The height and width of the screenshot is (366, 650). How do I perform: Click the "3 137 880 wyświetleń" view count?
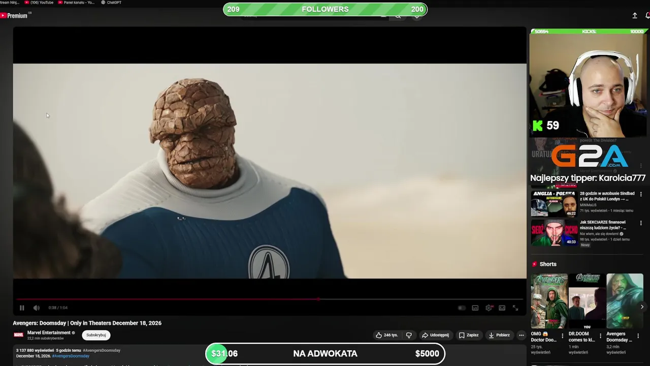[x=35, y=350]
